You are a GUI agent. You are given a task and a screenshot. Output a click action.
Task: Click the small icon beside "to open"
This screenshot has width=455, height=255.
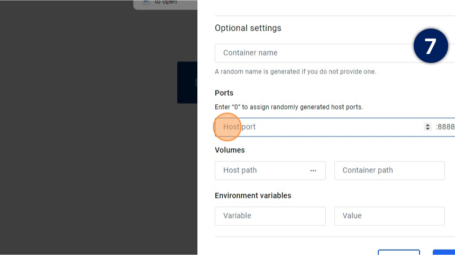(x=145, y=2)
